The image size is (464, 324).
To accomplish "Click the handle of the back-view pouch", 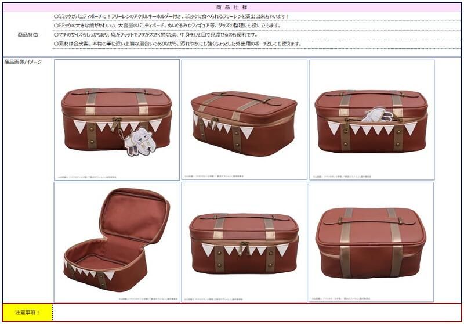I will (x=372, y=220).
